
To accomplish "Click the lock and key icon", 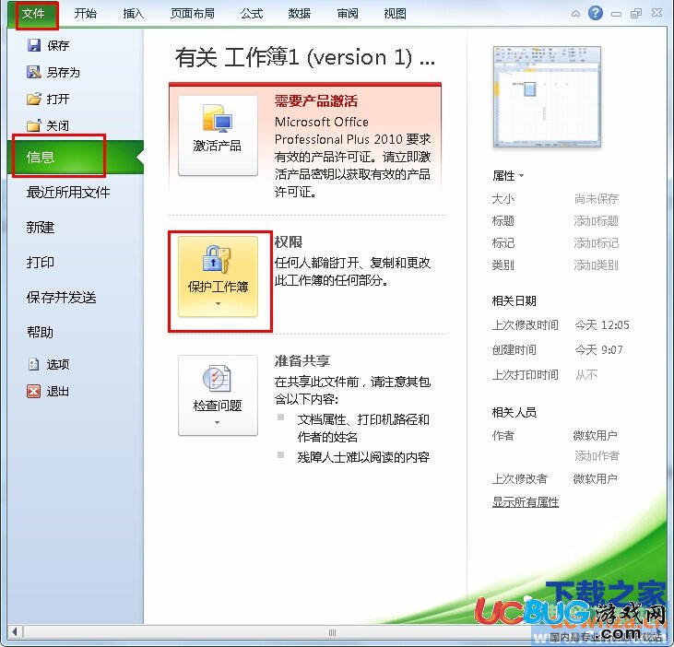I will pos(217,259).
